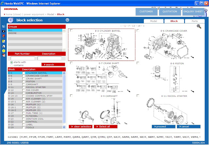The height and width of the screenshot is (145, 209).
Task: Open the help question-mark icon
Action: [x=67, y=20]
